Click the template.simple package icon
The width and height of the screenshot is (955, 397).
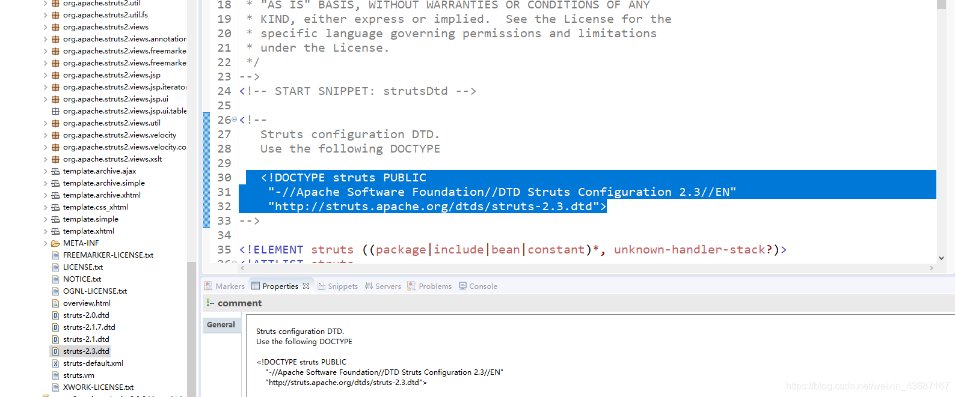point(55,219)
